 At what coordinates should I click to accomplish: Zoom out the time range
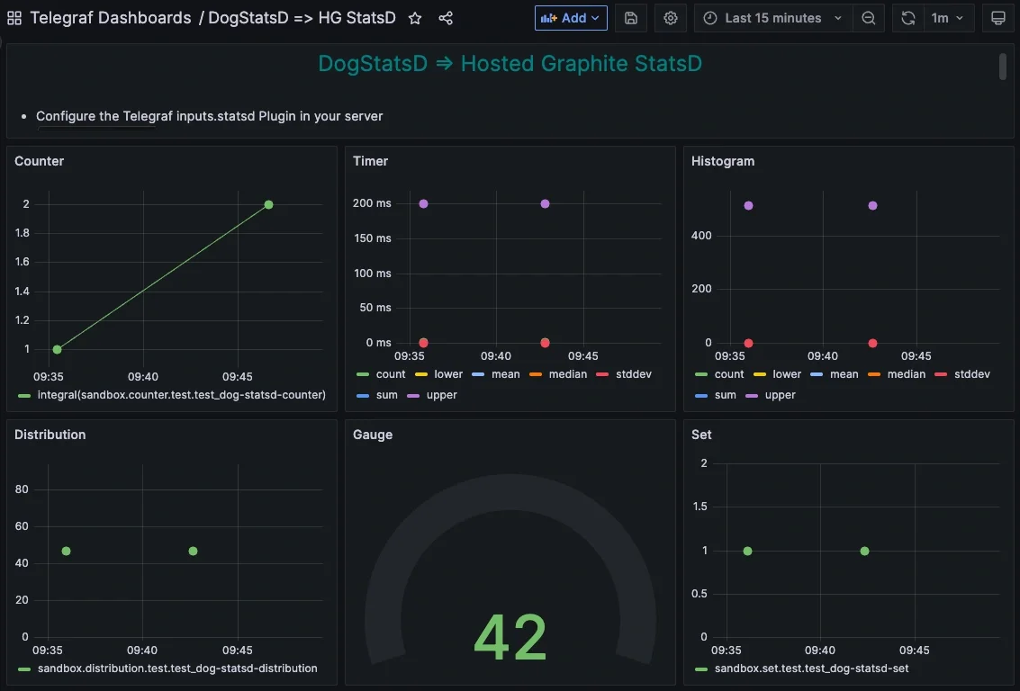point(868,18)
